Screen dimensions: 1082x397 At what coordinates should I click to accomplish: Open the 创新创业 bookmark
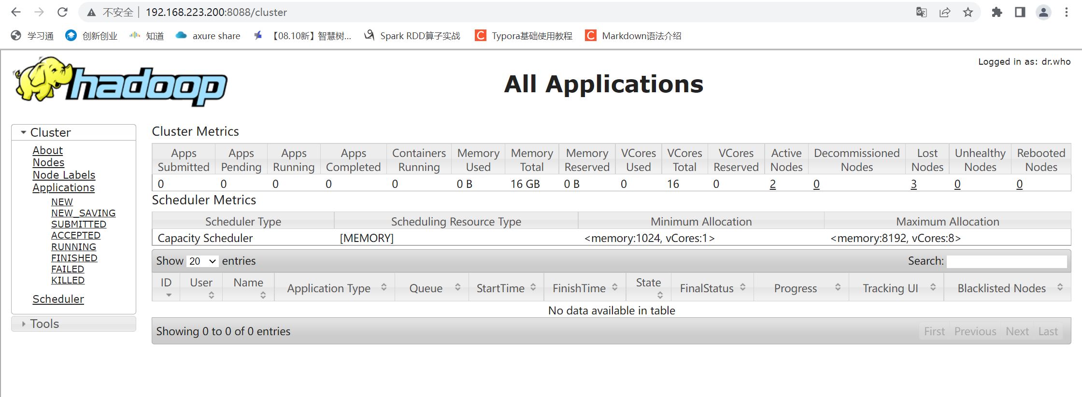point(92,36)
